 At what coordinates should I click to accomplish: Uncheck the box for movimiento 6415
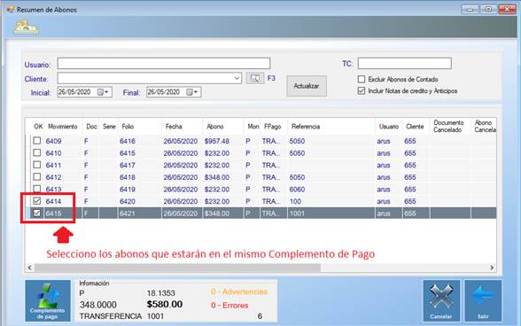click(37, 213)
